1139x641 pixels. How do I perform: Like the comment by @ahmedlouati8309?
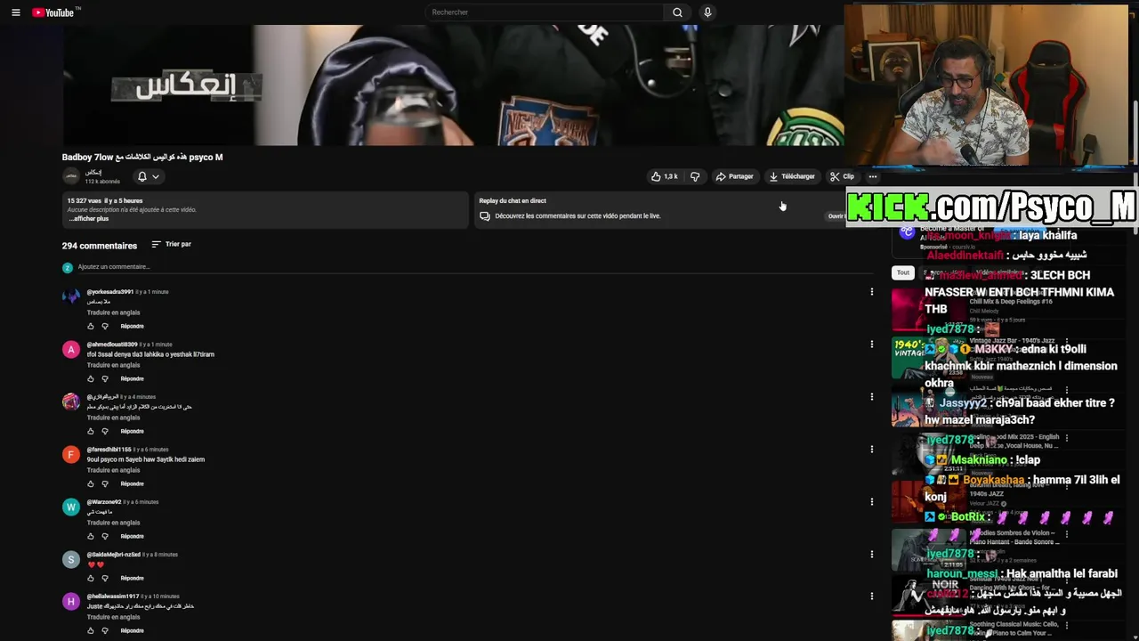coord(90,378)
